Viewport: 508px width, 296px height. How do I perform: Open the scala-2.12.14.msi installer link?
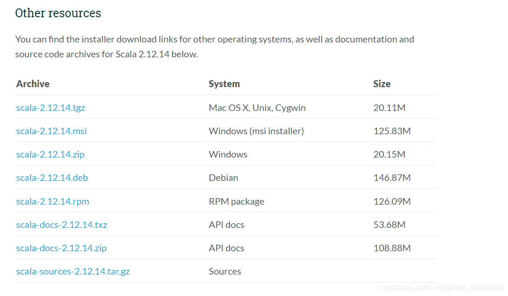click(x=51, y=131)
